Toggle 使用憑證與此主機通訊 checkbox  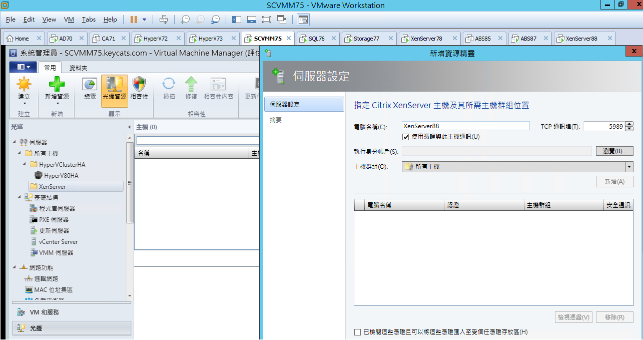(406, 137)
